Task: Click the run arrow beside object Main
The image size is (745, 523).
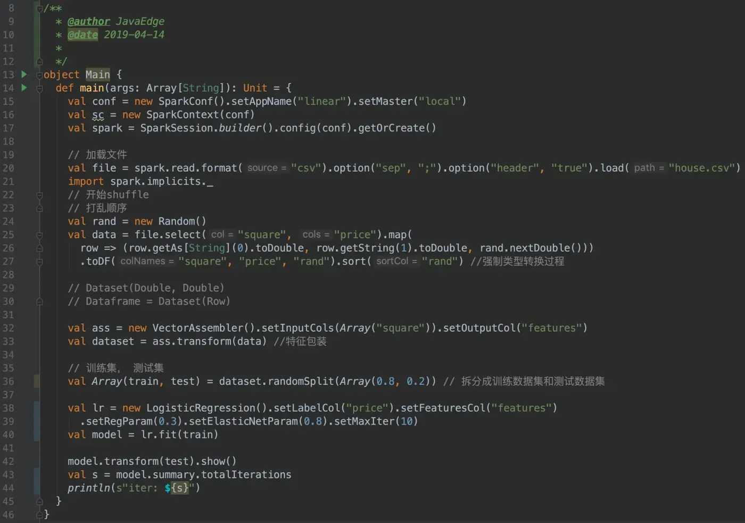Action: pos(24,74)
